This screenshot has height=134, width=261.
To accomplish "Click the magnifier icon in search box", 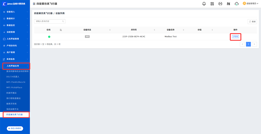I will [63, 21].
